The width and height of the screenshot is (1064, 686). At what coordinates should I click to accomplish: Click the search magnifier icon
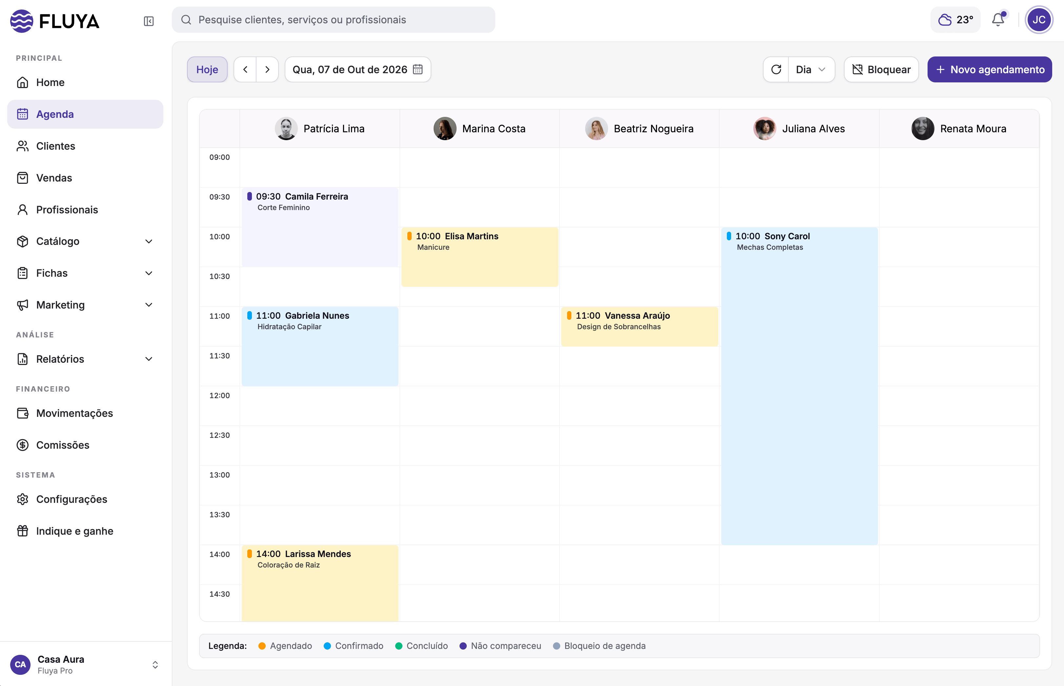186,20
